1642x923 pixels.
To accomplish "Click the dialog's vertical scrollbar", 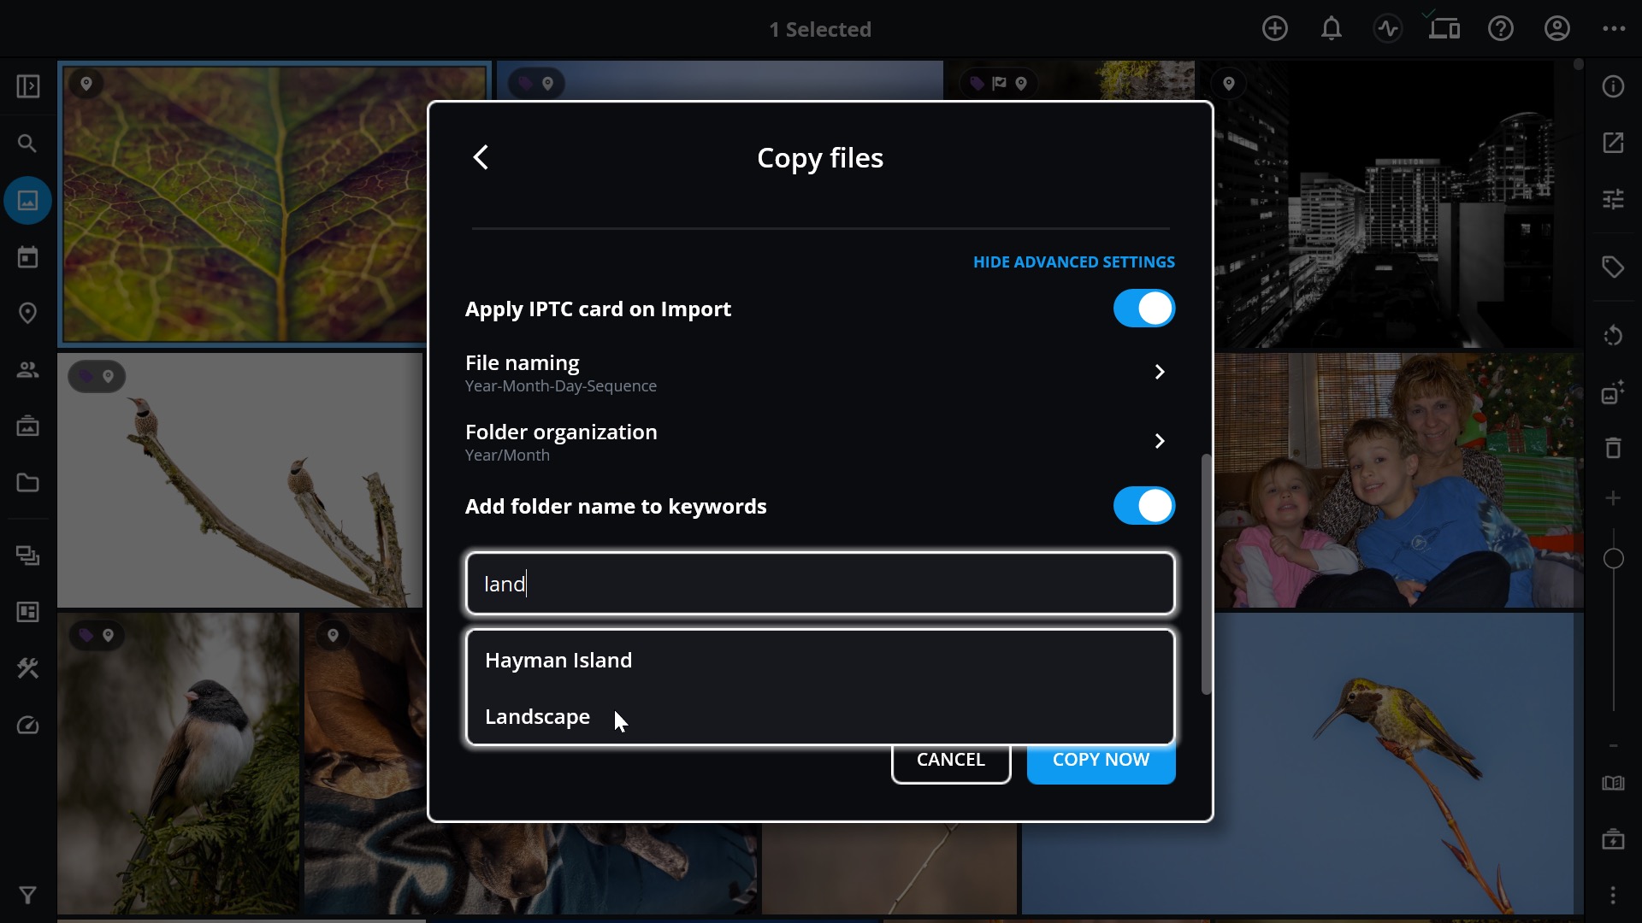I will click(1207, 574).
